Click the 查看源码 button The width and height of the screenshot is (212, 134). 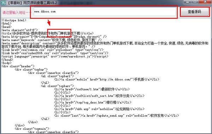tap(194, 12)
